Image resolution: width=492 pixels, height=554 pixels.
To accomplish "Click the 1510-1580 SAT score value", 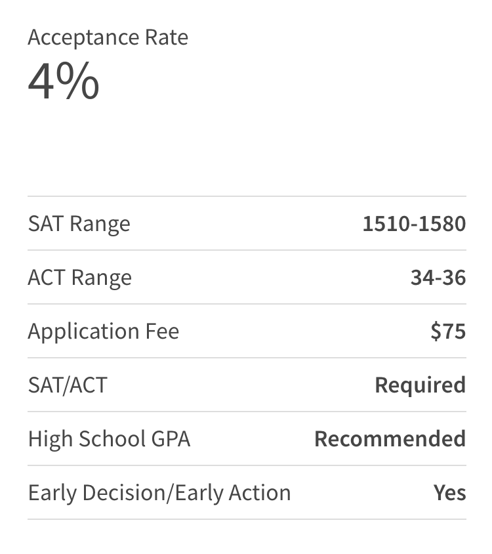I will [414, 224].
